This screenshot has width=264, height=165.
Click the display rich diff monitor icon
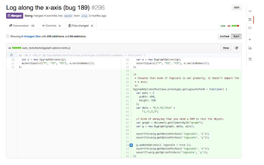click(237, 48)
